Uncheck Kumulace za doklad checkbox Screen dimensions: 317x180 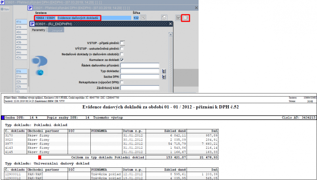coord(122,60)
